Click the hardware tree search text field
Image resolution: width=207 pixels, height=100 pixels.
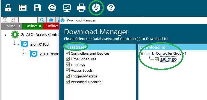28,20
